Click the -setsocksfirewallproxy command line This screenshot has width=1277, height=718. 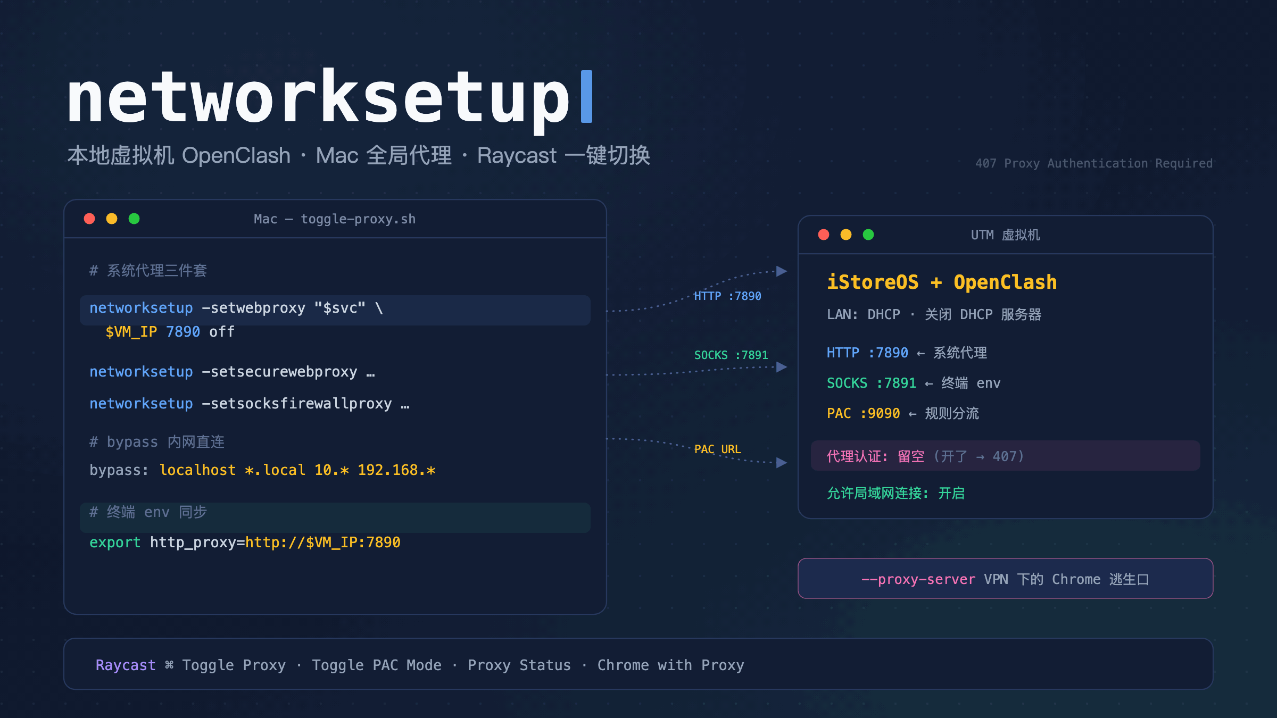[250, 404]
